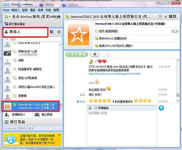This screenshot has width=182, height=150.
Task: Open the 撥打傳統電話 panel
Action: [x=33, y=24]
